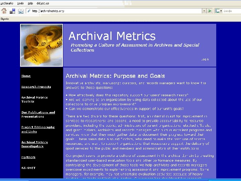Open Archival Metrics Toolkits link
This screenshot has width=241, height=181.
[34, 100]
